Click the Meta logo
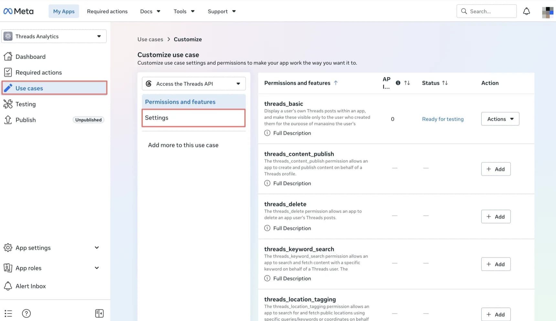 click(x=18, y=11)
